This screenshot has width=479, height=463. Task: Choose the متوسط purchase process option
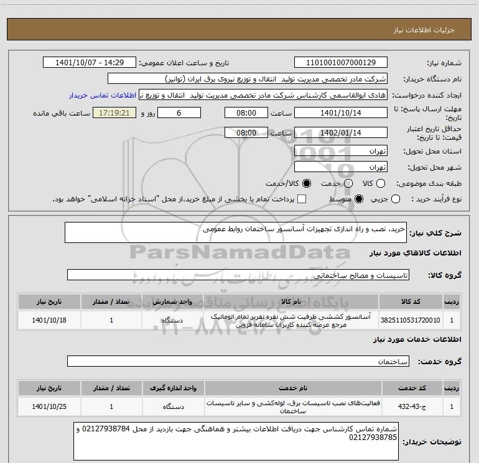pos(359,199)
